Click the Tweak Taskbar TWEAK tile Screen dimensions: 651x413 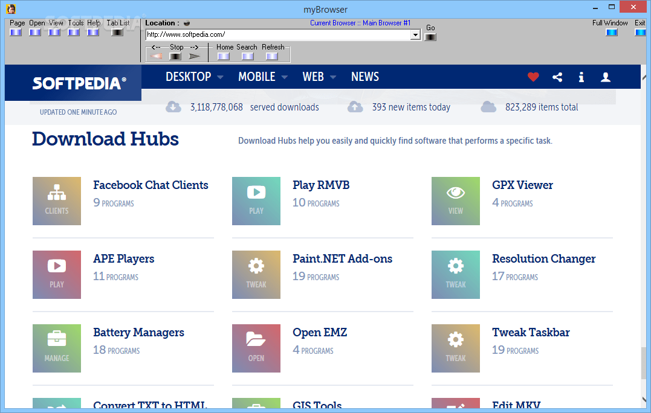click(455, 348)
